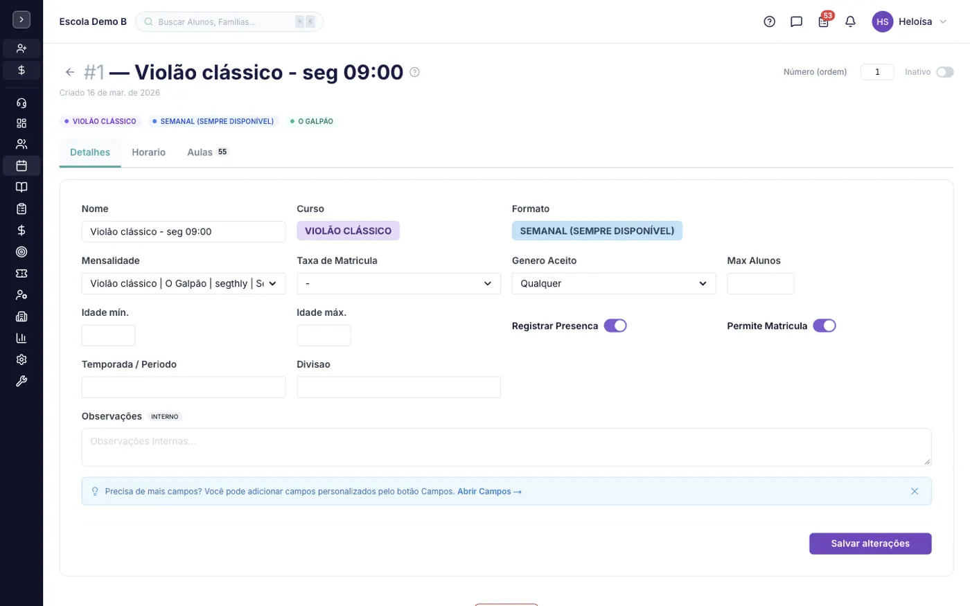Open the Mensalidade dropdown
This screenshot has height=606, width=970.
[x=184, y=283]
